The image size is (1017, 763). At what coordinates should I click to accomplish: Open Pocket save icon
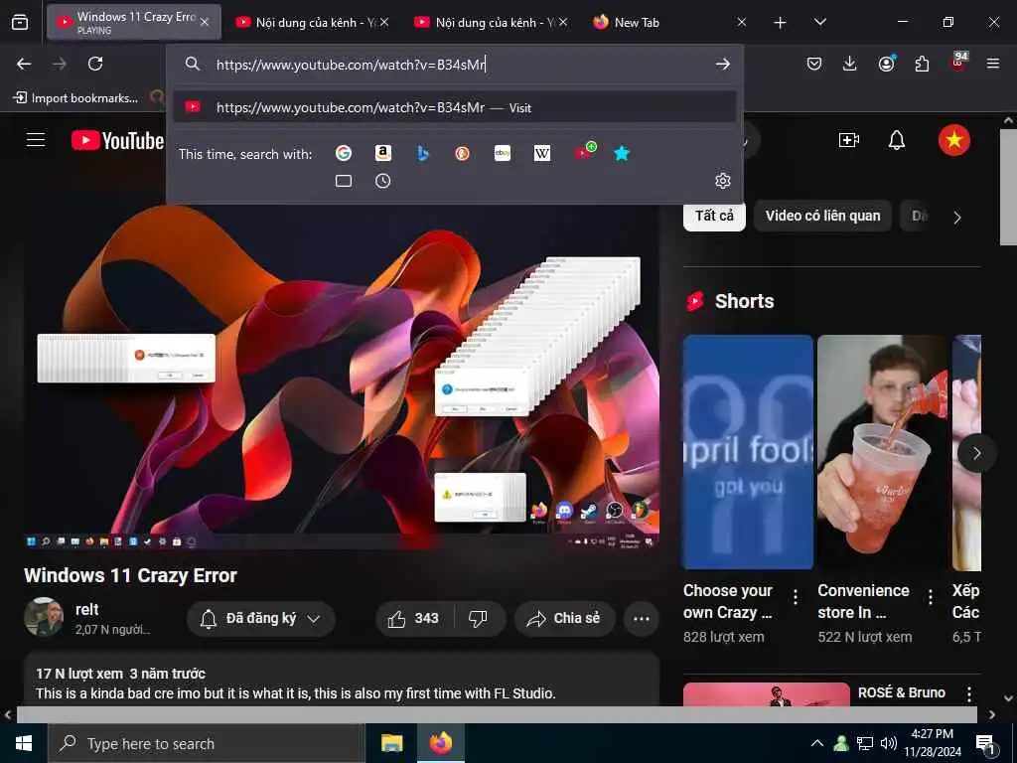tap(814, 64)
